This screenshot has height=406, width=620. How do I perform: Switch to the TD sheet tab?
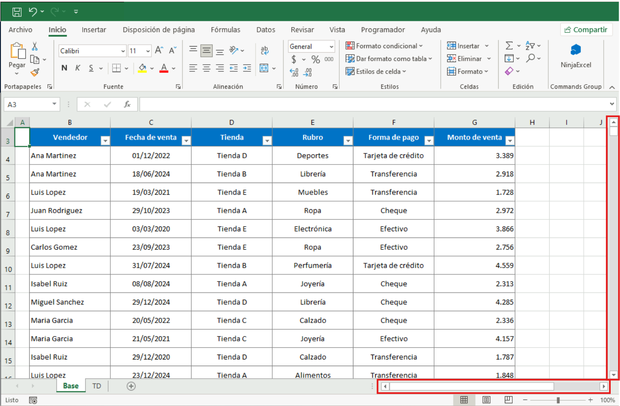pyautogui.click(x=97, y=386)
